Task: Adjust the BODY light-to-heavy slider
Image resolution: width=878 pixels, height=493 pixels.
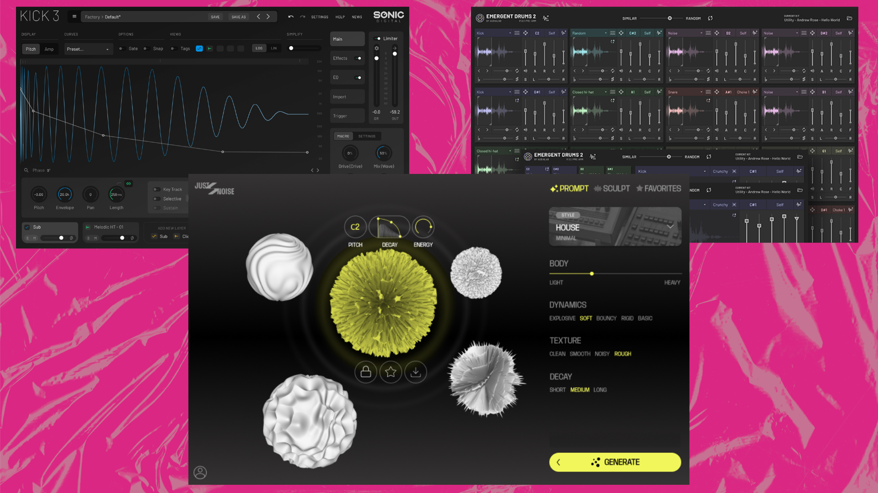Action: point(616,273)
